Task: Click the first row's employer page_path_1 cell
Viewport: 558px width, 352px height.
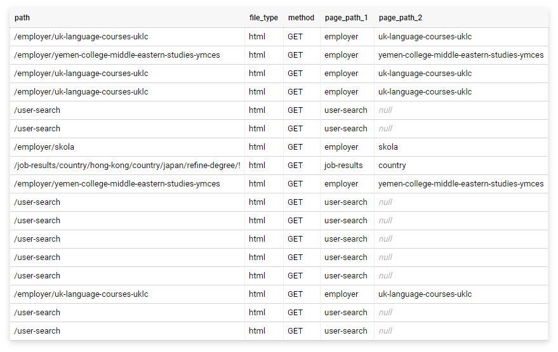Action: pos(342,37)
